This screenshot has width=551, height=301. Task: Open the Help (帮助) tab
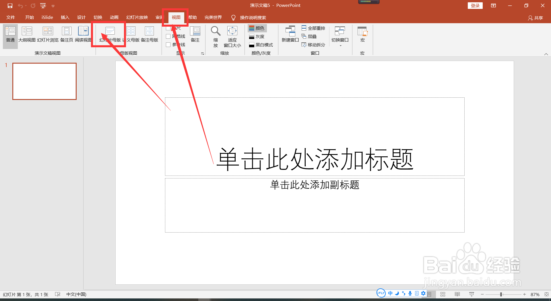[193, 17]
